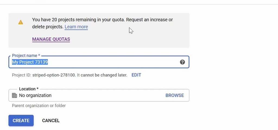Focus the Project name input field
This screenshot has width=278, height=130.
(x=99, y=62)
